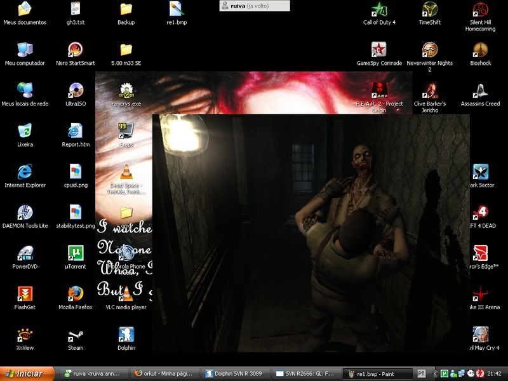Image resolution: width=508 pixels, height=381 pixels.
Task: Open Meu computador icon
Action: [25, 50]
